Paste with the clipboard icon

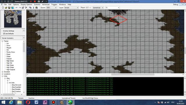[x=37, y=8]
